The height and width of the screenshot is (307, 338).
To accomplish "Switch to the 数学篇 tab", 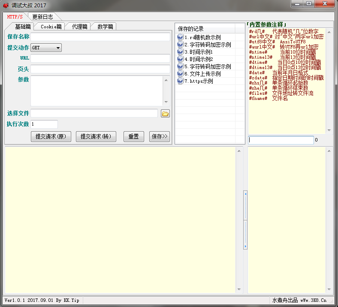I will (x=105, y=27).
